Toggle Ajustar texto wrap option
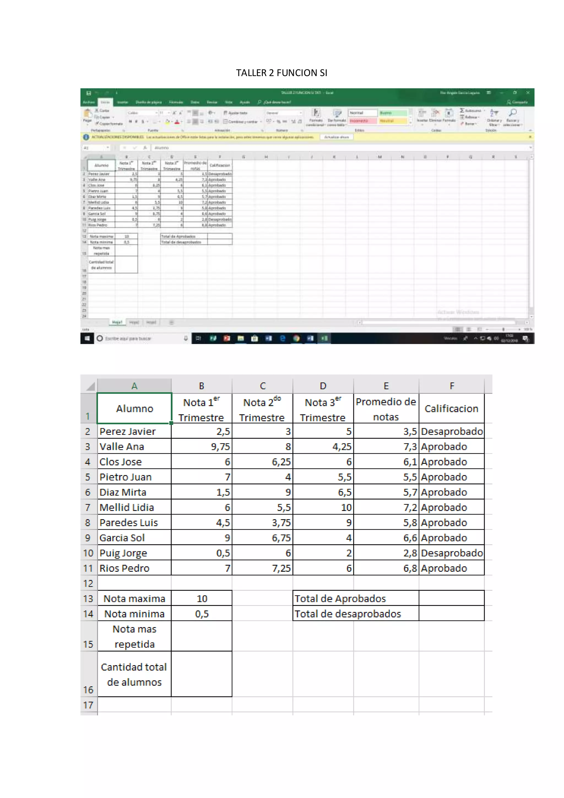564x798 pixels. pos(235,113)
